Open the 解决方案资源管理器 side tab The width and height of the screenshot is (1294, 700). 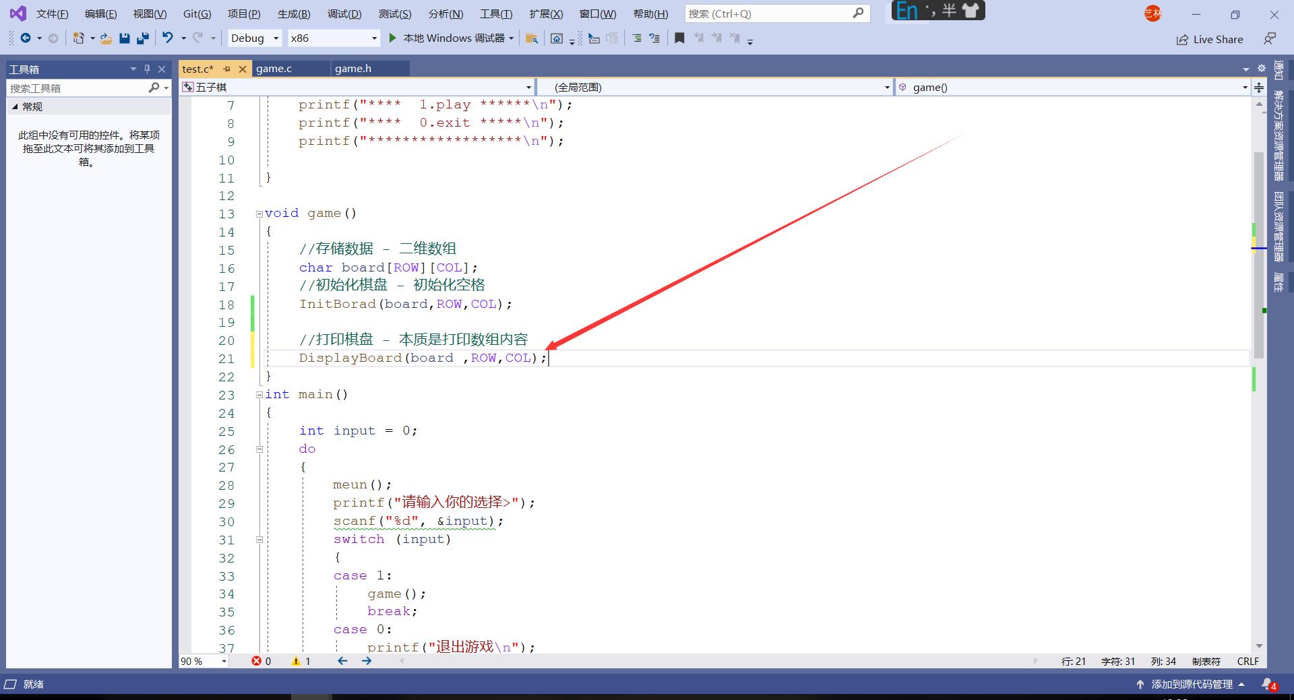[1278, 136]
